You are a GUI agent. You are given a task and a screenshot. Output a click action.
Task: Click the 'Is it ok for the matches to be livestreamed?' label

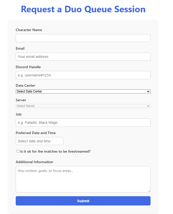(55, 152)
